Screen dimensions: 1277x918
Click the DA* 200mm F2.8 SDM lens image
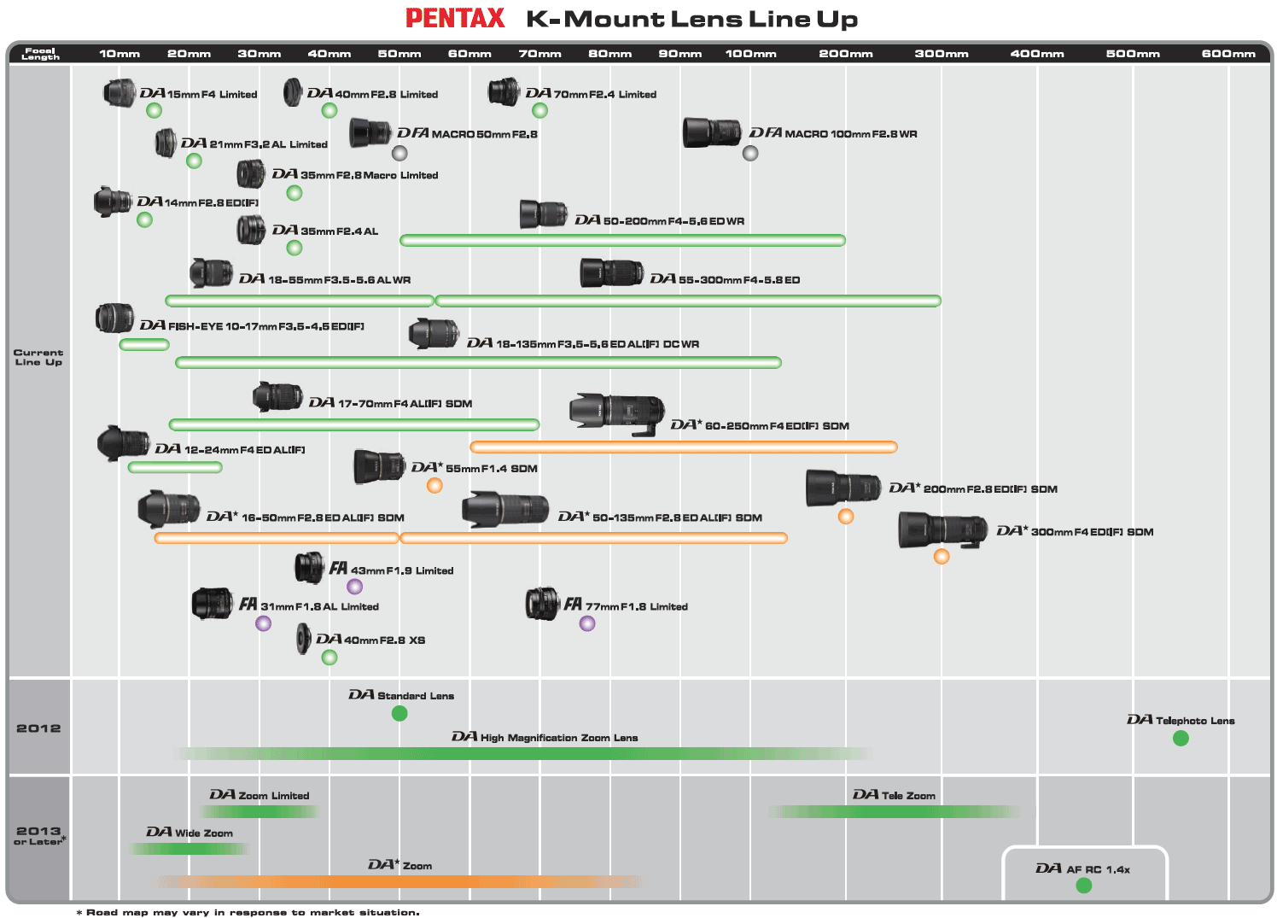843,488
